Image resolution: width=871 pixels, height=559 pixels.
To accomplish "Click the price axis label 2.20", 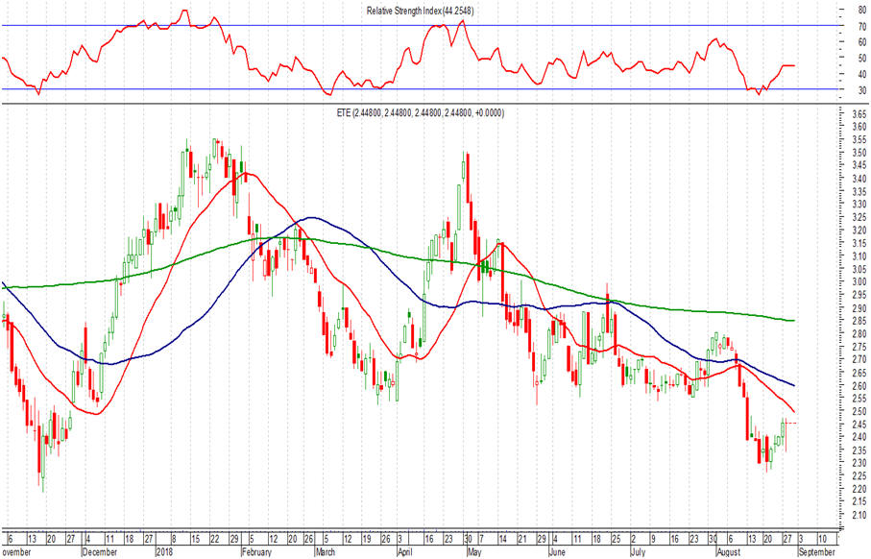I will (859, 490).
